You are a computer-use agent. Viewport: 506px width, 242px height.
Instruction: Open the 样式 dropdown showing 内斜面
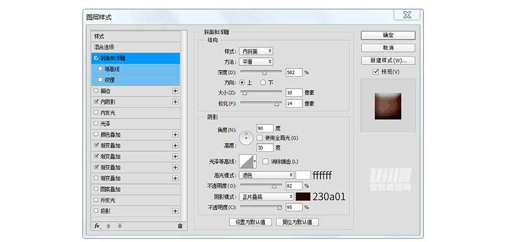(256, 51)
